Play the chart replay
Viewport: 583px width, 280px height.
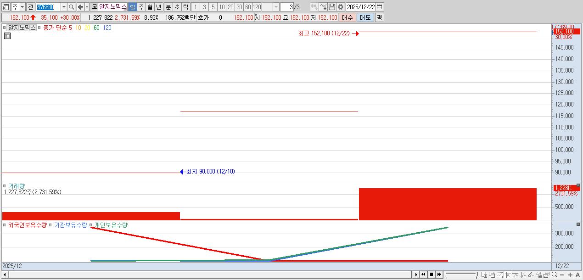(416, 274)
